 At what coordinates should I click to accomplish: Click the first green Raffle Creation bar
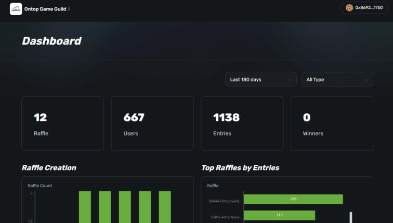pyautogui.click(x=85, y=207)
